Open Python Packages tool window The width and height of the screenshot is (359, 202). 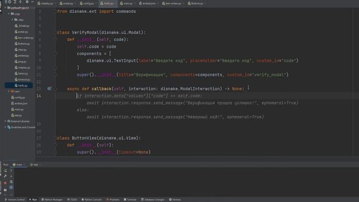tap(52, 200)
